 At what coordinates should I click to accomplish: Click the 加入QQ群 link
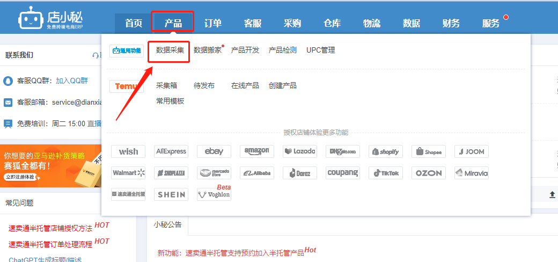(72, 81)
